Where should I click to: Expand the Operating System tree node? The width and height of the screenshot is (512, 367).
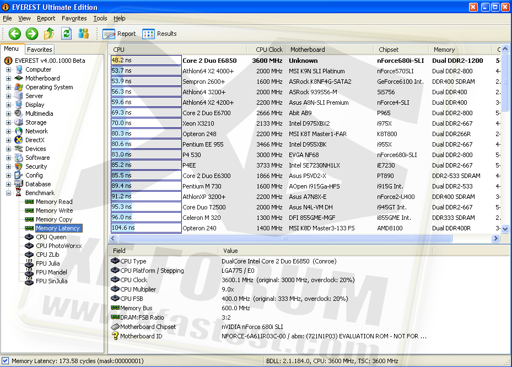pyautogui.click(x=8, y=87)
